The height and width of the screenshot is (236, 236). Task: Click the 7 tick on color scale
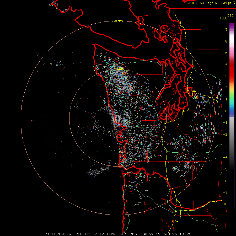pyautogui.click(x=226, y=29)
